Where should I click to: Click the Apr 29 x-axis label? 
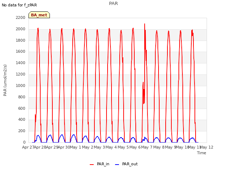(52, 147)
